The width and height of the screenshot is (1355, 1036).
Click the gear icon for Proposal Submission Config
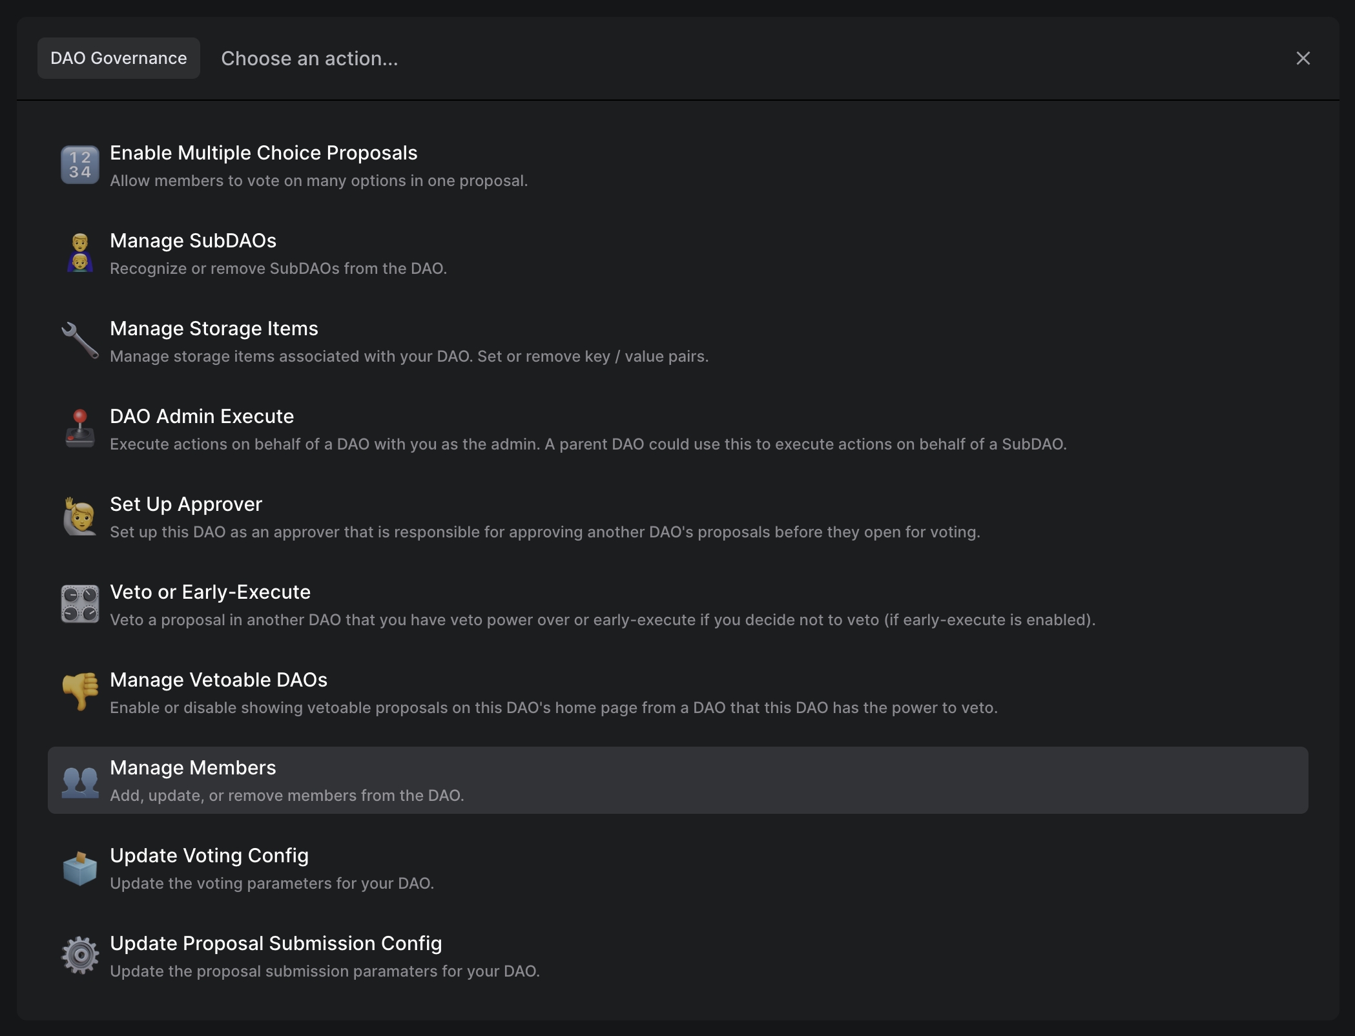pyautogui.click(x=80, y=956)
